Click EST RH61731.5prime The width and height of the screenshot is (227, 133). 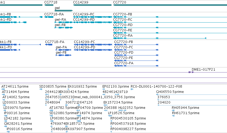pos(186,113)
